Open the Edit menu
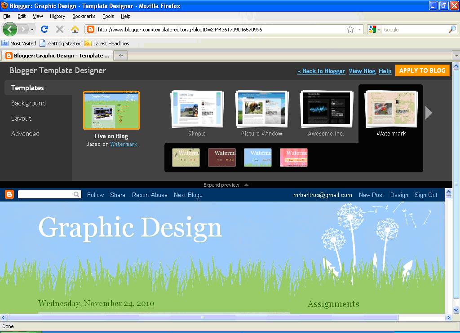The width and height of the screenshot is (460, 333). point(22,16)
